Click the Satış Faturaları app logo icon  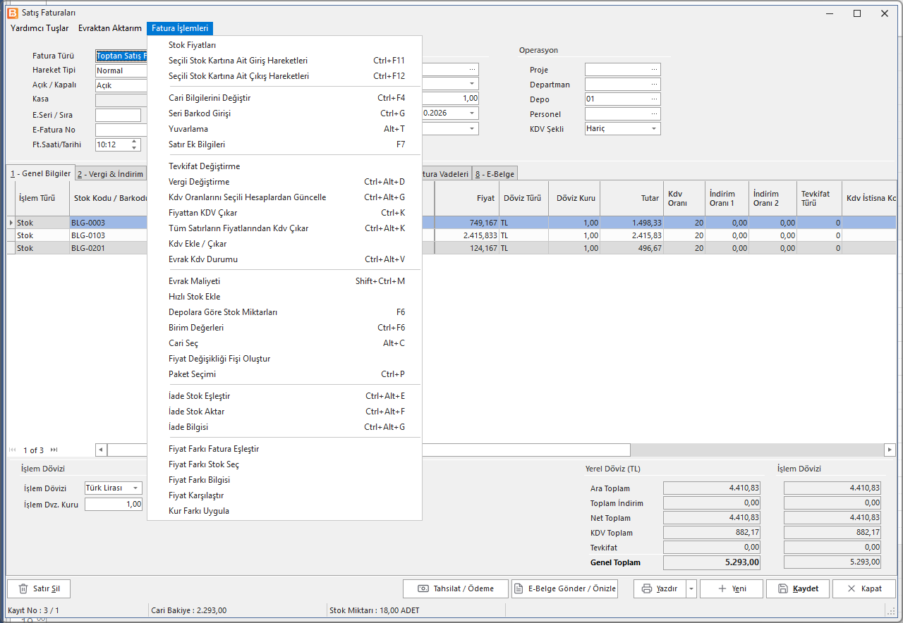pyautogui.click(x=12, y=13)
